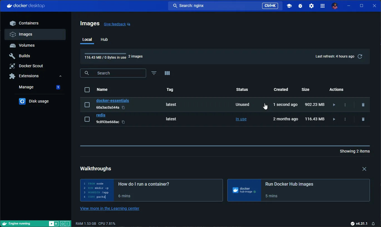Open Docker Scout from the sidebar
The height and width of the screenshot is (227, 381).
[31, 66]
